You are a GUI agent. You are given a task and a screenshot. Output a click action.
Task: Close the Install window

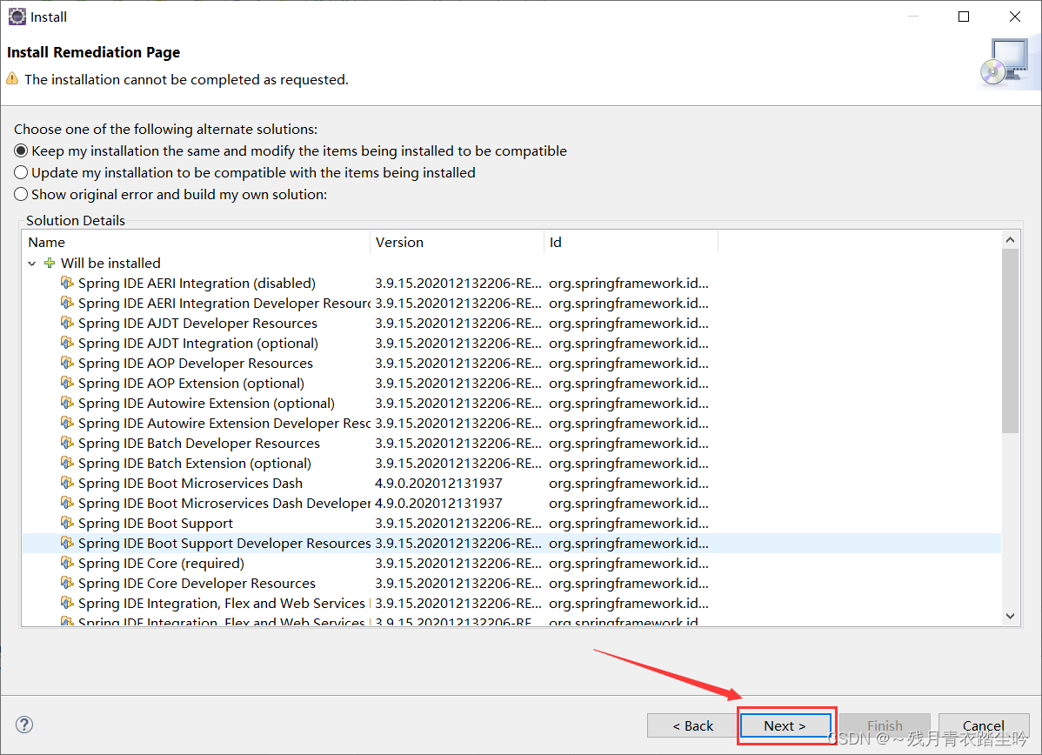coord(1015,17)
